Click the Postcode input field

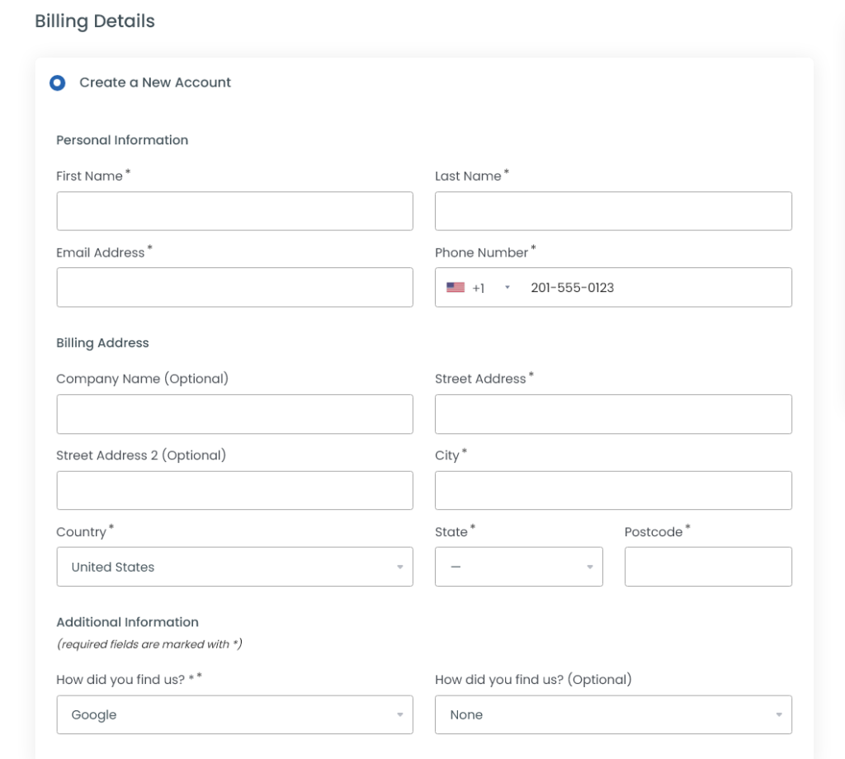pos(708,567)
